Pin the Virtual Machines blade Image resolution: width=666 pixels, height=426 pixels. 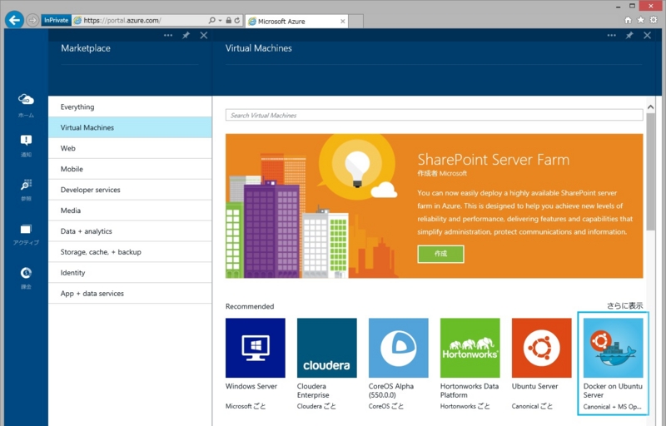pos(629,35)
